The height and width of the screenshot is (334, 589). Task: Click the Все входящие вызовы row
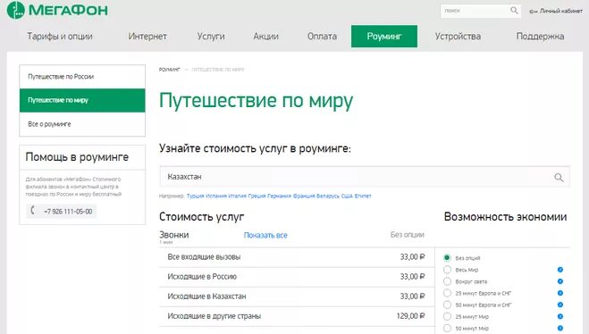coord(297,257)
